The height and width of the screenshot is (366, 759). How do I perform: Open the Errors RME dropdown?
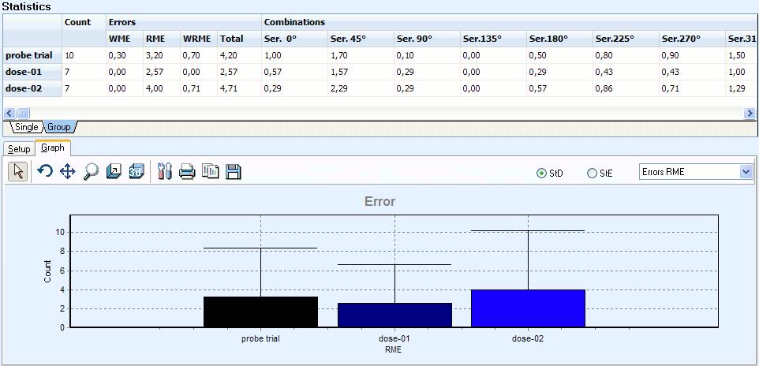[x=746, y=171]
